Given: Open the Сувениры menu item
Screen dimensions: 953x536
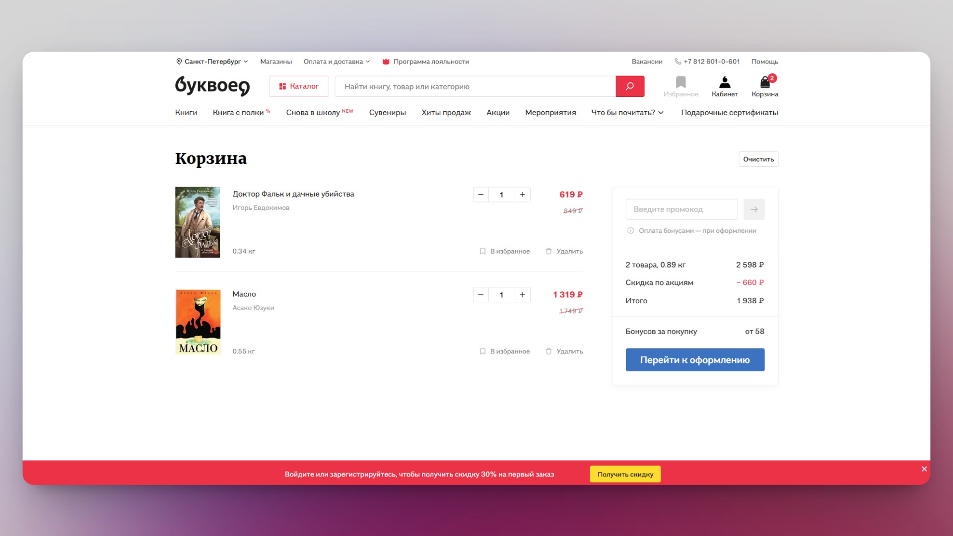Looking at the screenshot, I should [x=387, y=113].
